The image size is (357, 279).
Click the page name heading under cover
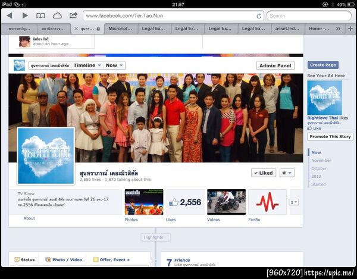point(109,173)
